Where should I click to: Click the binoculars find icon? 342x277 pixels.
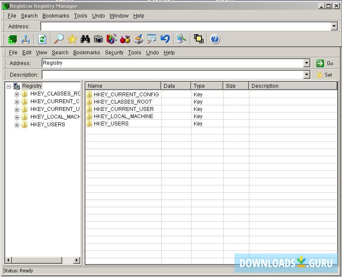pos(85,39)
